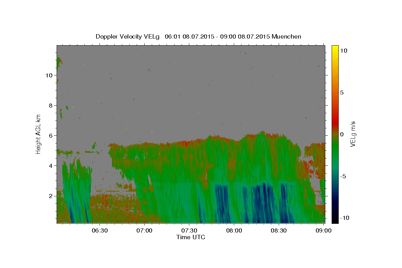Click the 'Muenchen' location in the title
This screenshot has height=268, width=402.
(x=286, y=37)
